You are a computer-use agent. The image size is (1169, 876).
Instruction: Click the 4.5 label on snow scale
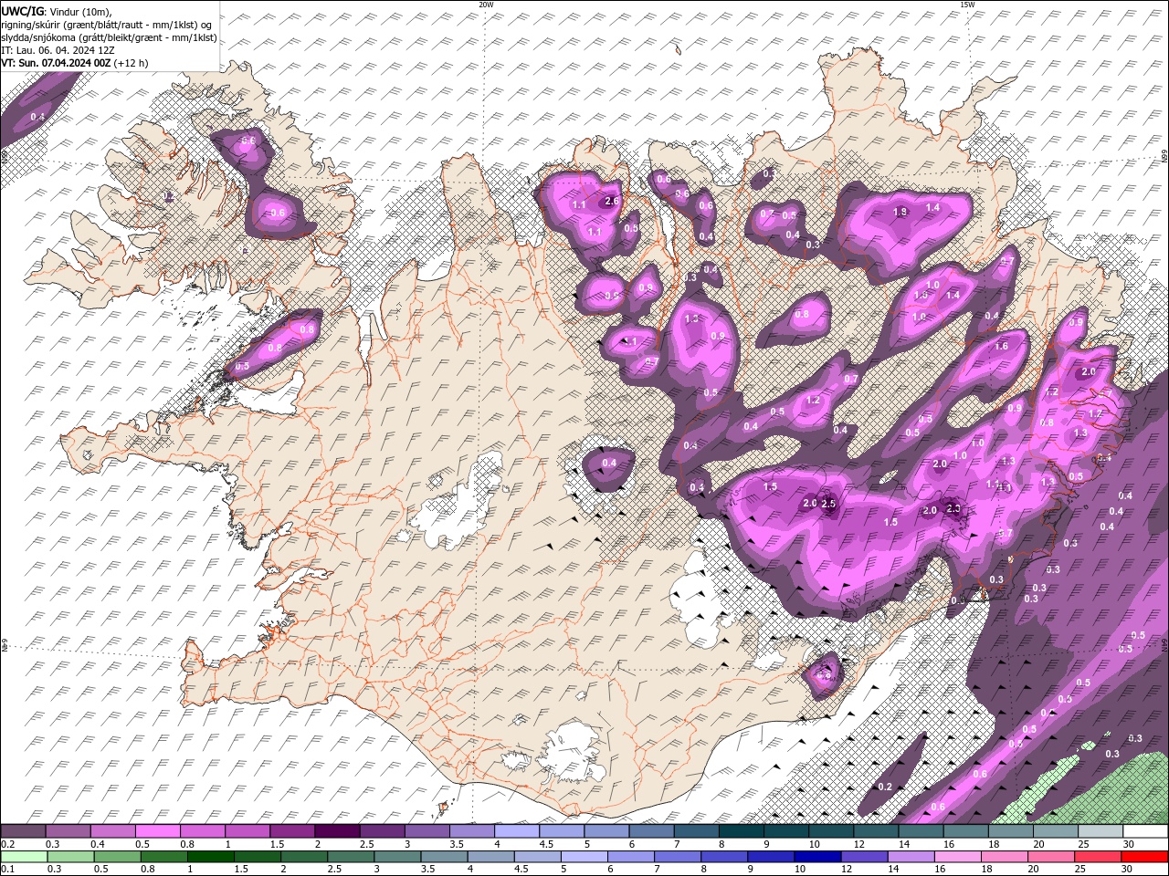545,844
